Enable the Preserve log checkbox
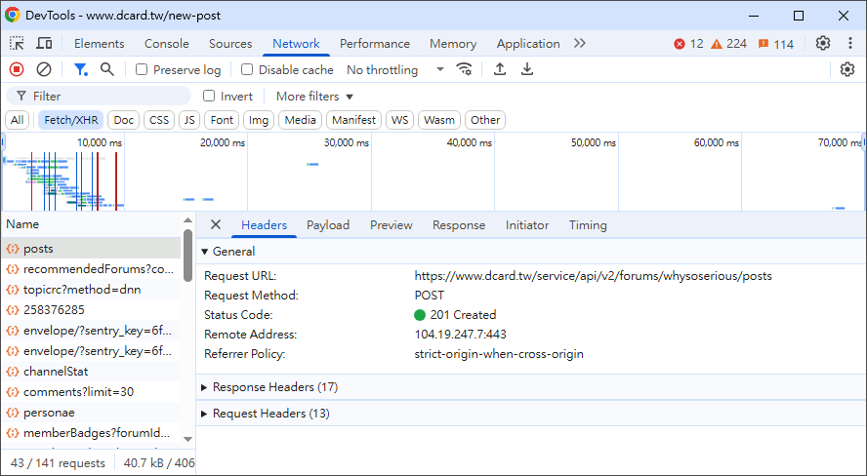This screenshot has height=476, width=867. [x=142, y=69]
